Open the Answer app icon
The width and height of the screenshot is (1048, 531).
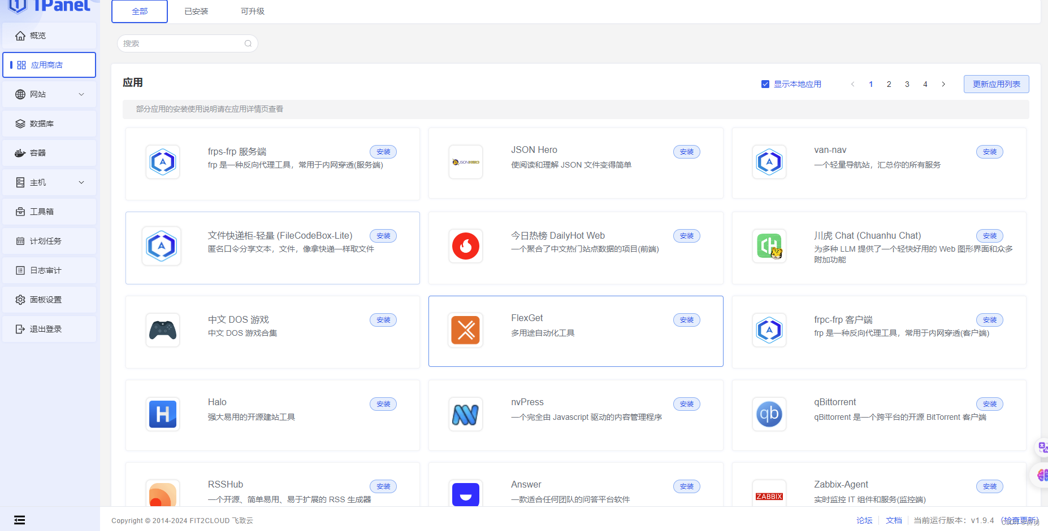(x=466, y=493)
